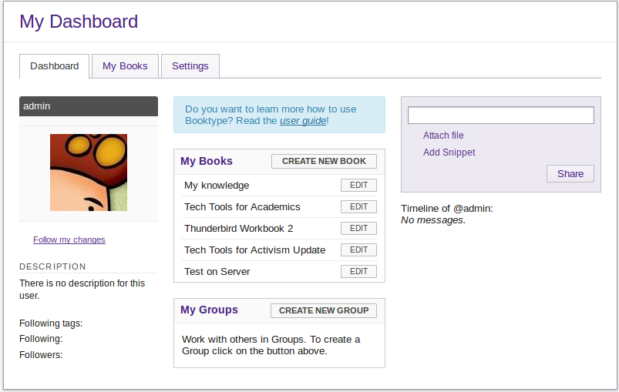This screenshot has width=619, height=392.
Task: Switch to the My Books tab
Action: click(x=125, y=66)
